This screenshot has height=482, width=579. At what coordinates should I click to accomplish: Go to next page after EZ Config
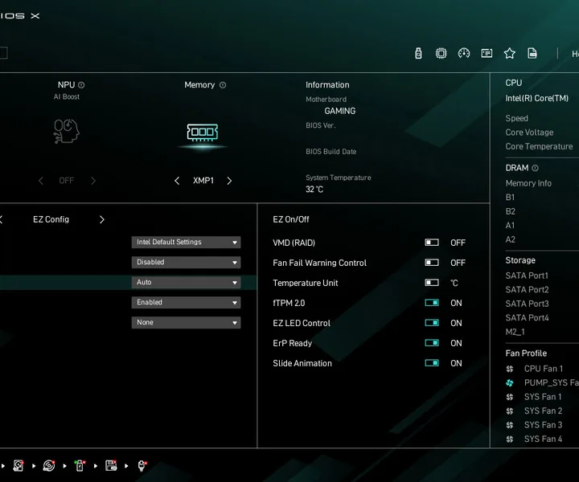click(102, 220)
